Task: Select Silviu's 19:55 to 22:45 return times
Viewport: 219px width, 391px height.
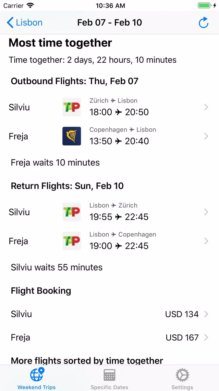Action: (119, 217)
